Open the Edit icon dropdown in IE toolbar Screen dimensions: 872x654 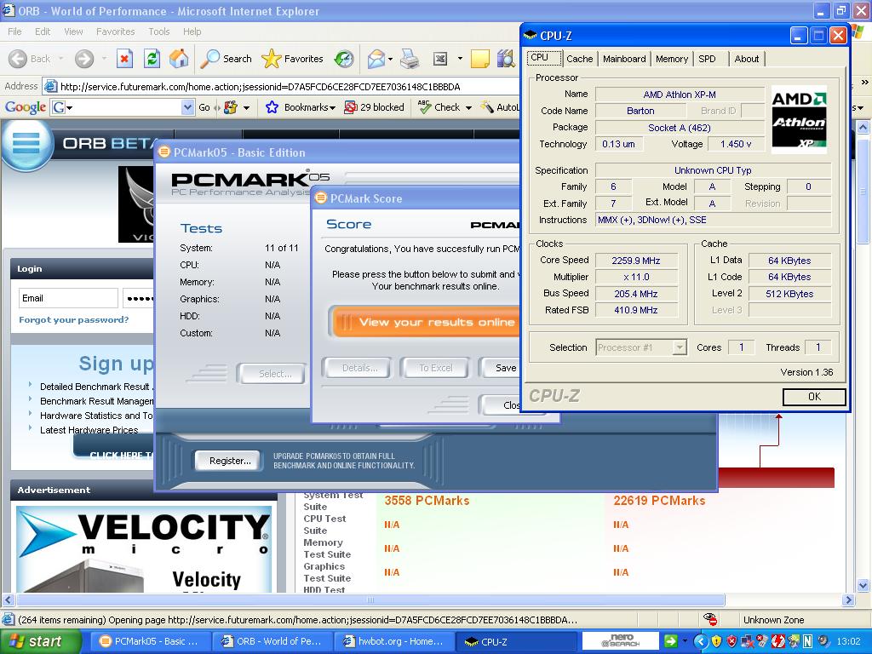(x=460, y=59)
